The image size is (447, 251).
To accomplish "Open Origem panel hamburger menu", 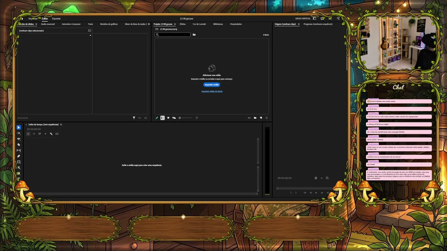I will 299,24.
